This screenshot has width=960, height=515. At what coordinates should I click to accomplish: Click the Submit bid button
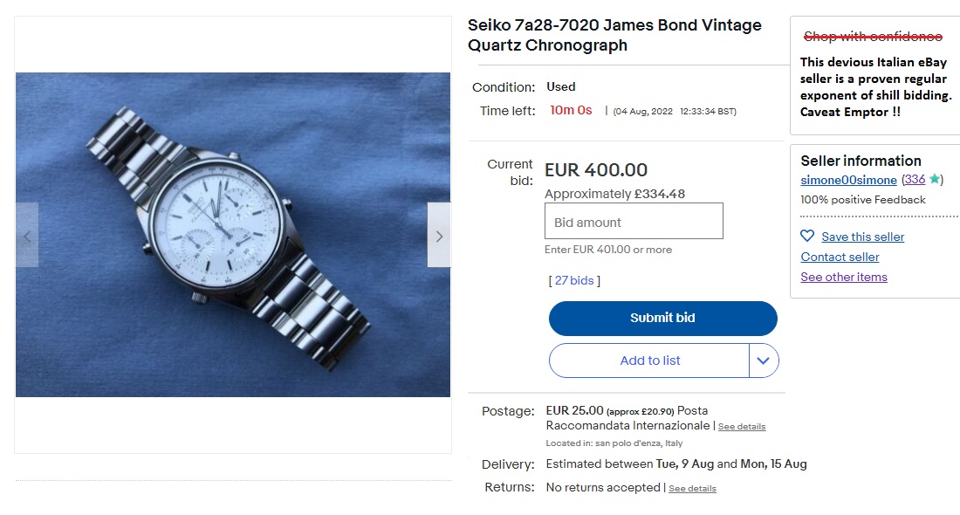tap(662, 318)
